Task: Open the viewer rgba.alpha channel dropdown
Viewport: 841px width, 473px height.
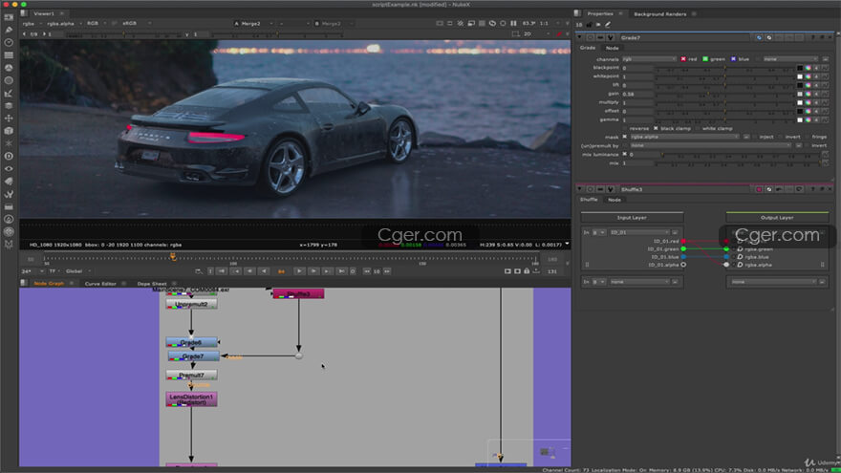Action: coord(64,24)
